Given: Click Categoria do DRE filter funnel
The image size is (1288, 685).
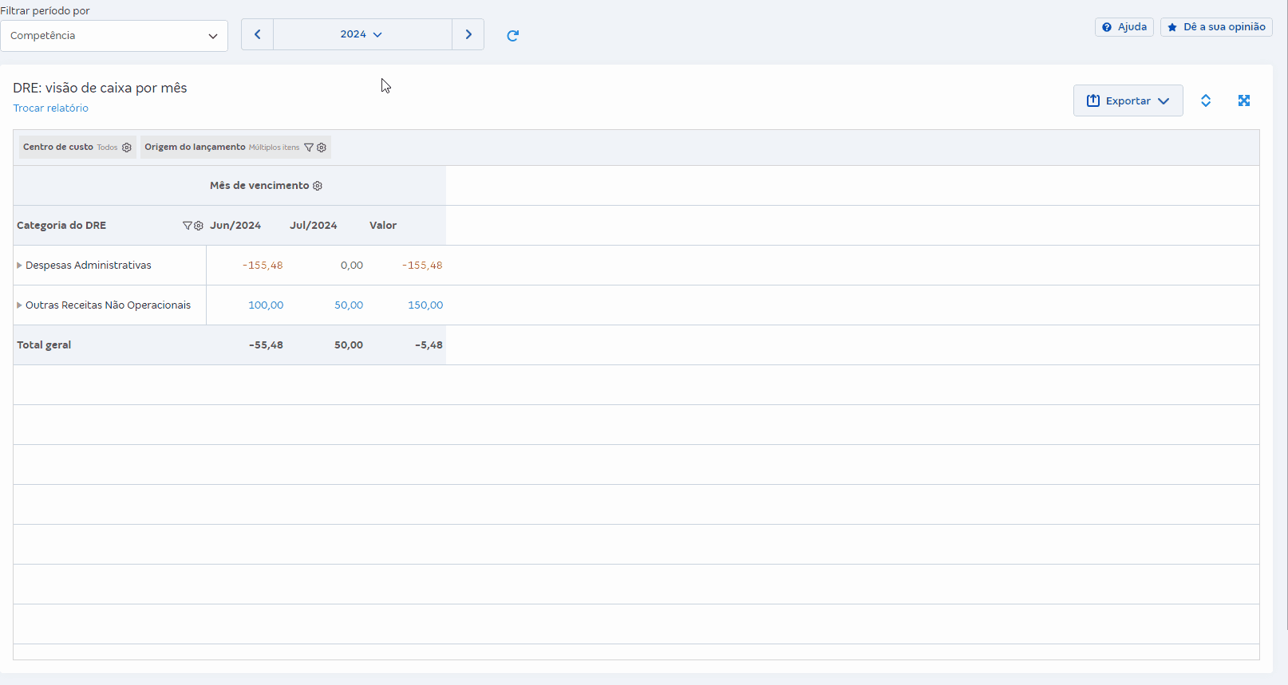Looking at the screenshot, I should 188,226.
